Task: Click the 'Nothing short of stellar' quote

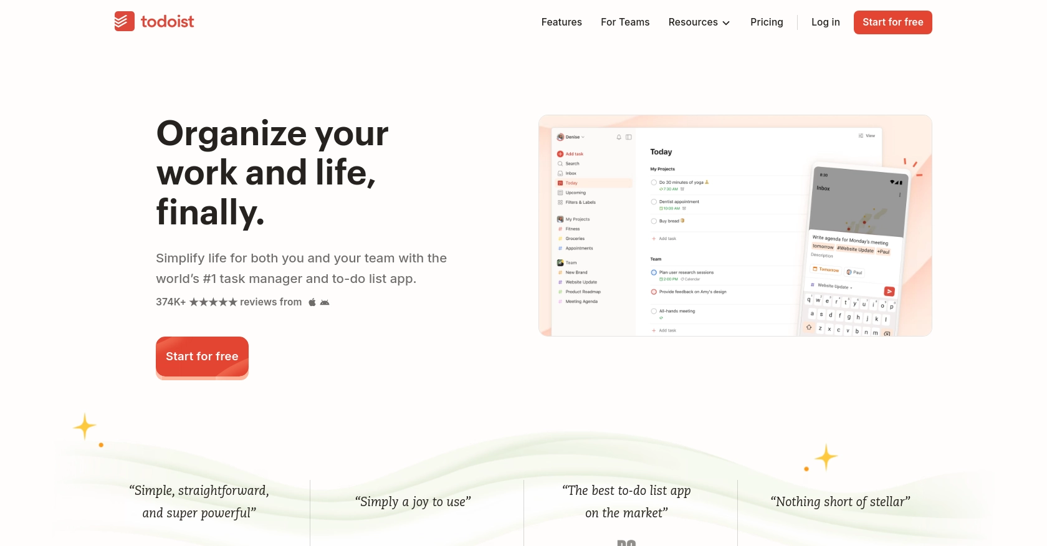Action: (840, 502)
